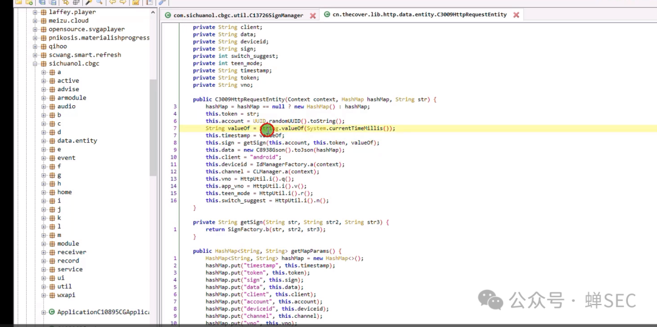Expand the data.entity package node
657x327 pixels.
[x=44, y=140]
